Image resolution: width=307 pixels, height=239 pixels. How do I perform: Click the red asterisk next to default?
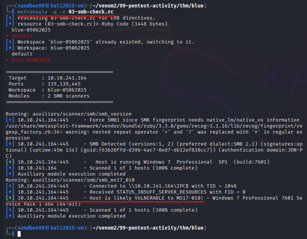click(x=7, y=36)
